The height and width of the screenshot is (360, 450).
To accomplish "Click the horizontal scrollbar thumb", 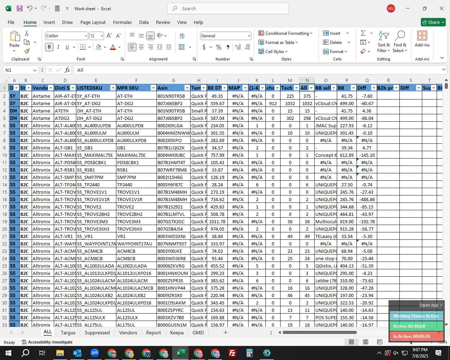I will (x=320, y=333).
